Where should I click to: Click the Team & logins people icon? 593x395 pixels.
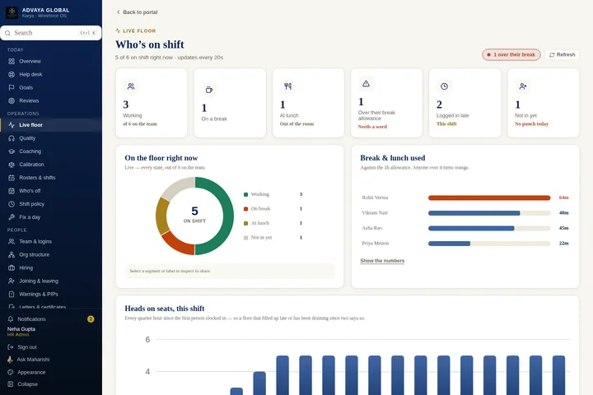[x=12, y=242]
